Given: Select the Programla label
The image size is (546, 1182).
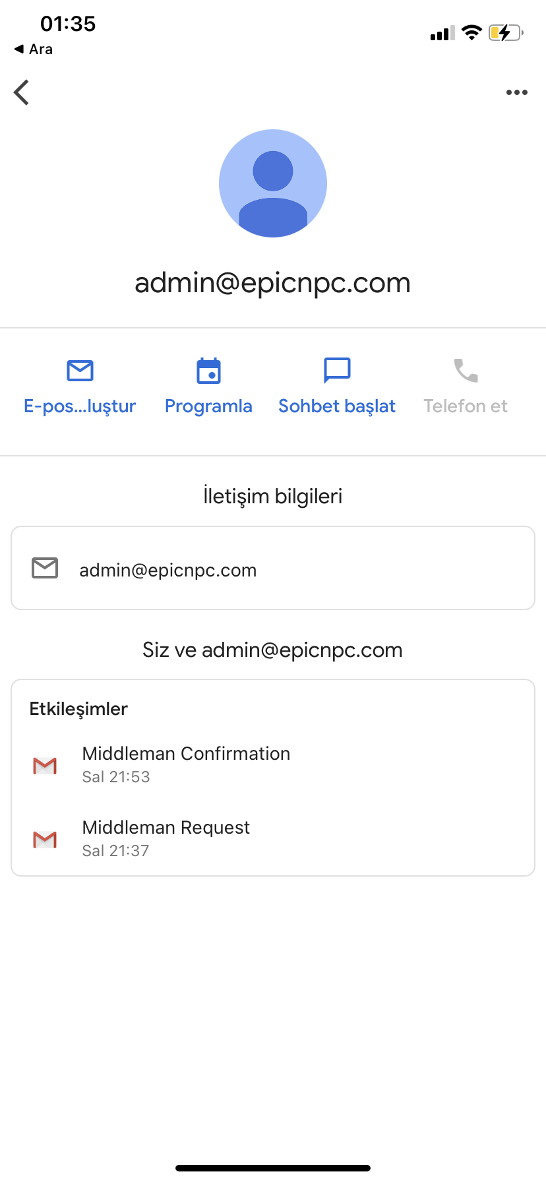Looking at the screenshot, I should [208, 406].
